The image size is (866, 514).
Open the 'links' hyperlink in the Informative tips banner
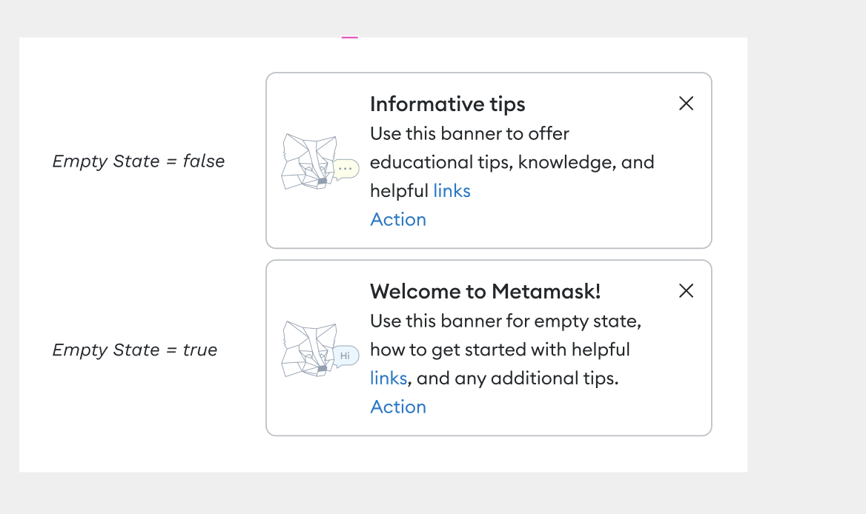(x=452, y=190)
